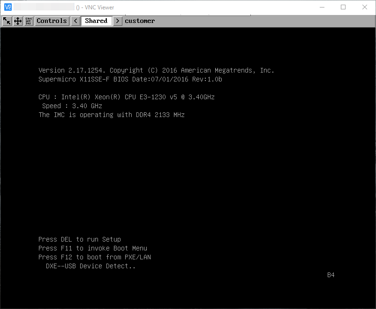Viewport: 376px width, 309px height.
Task: Click the 'VNC Viewer' title text
Action: (x=99, y=7)
